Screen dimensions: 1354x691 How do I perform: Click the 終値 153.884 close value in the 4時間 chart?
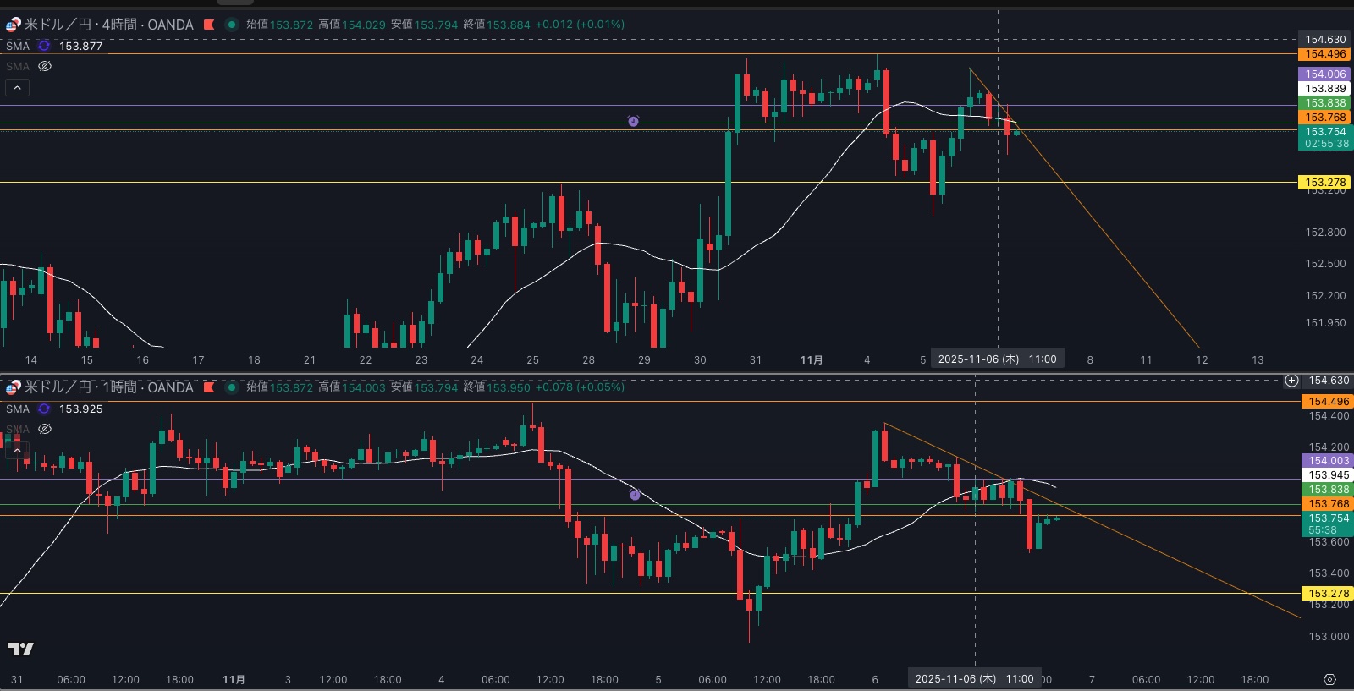click(497, 25)
